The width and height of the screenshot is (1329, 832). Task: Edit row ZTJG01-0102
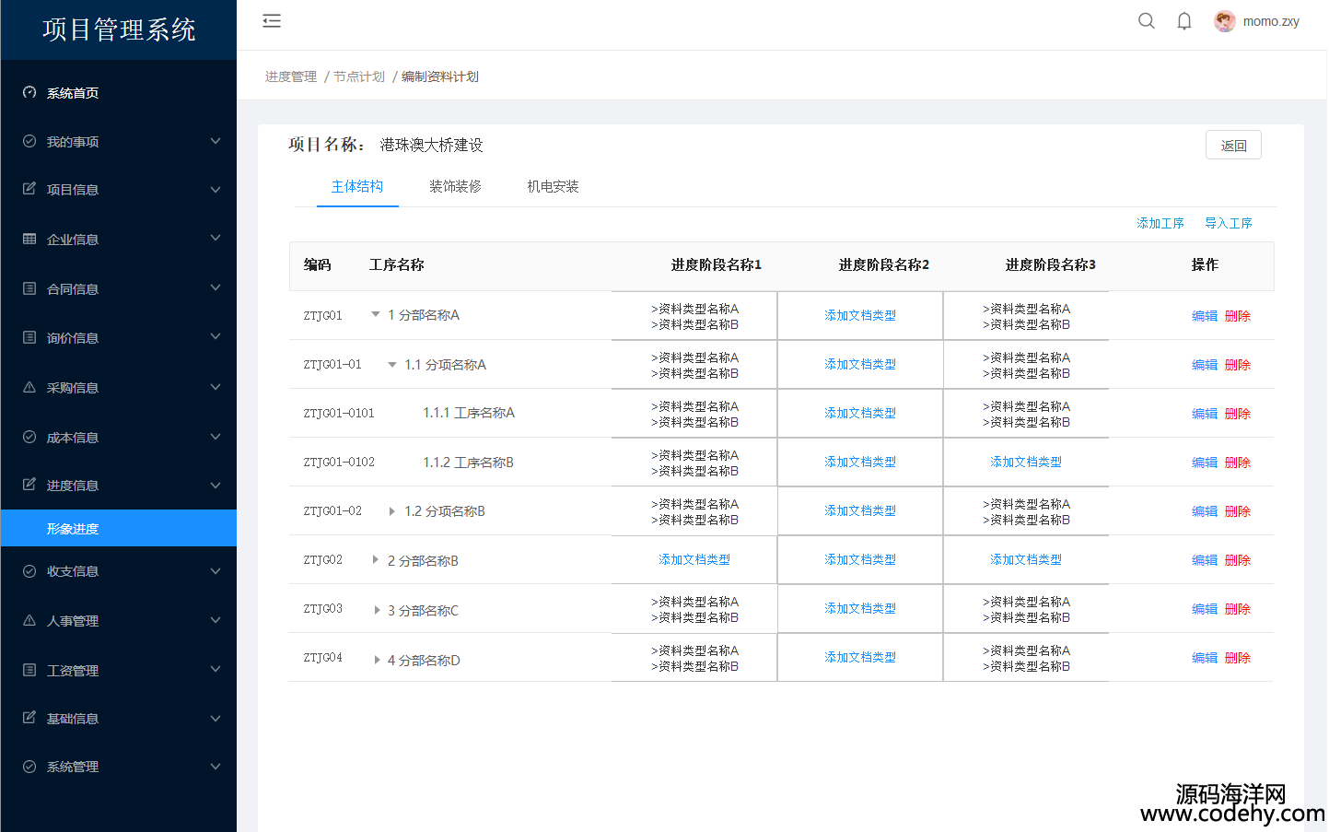pyautogui.click(x=1205, y=463)
